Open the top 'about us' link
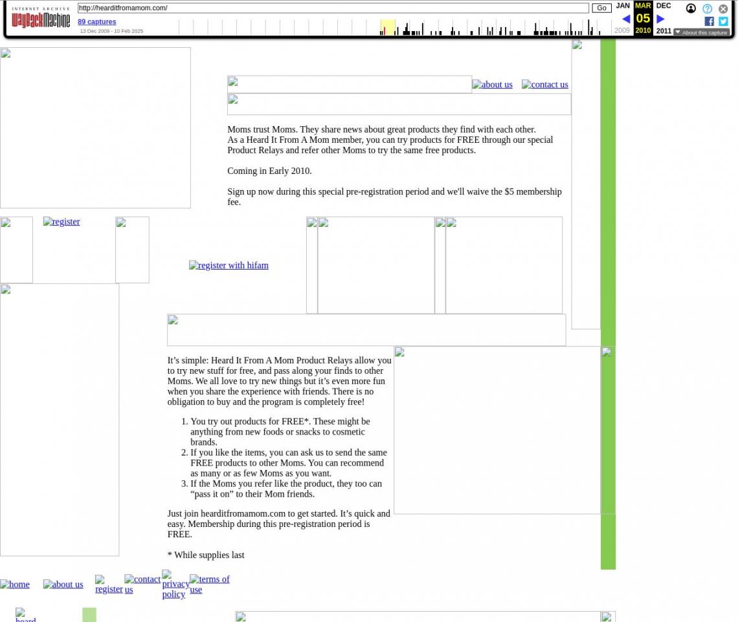 point(492,85)
